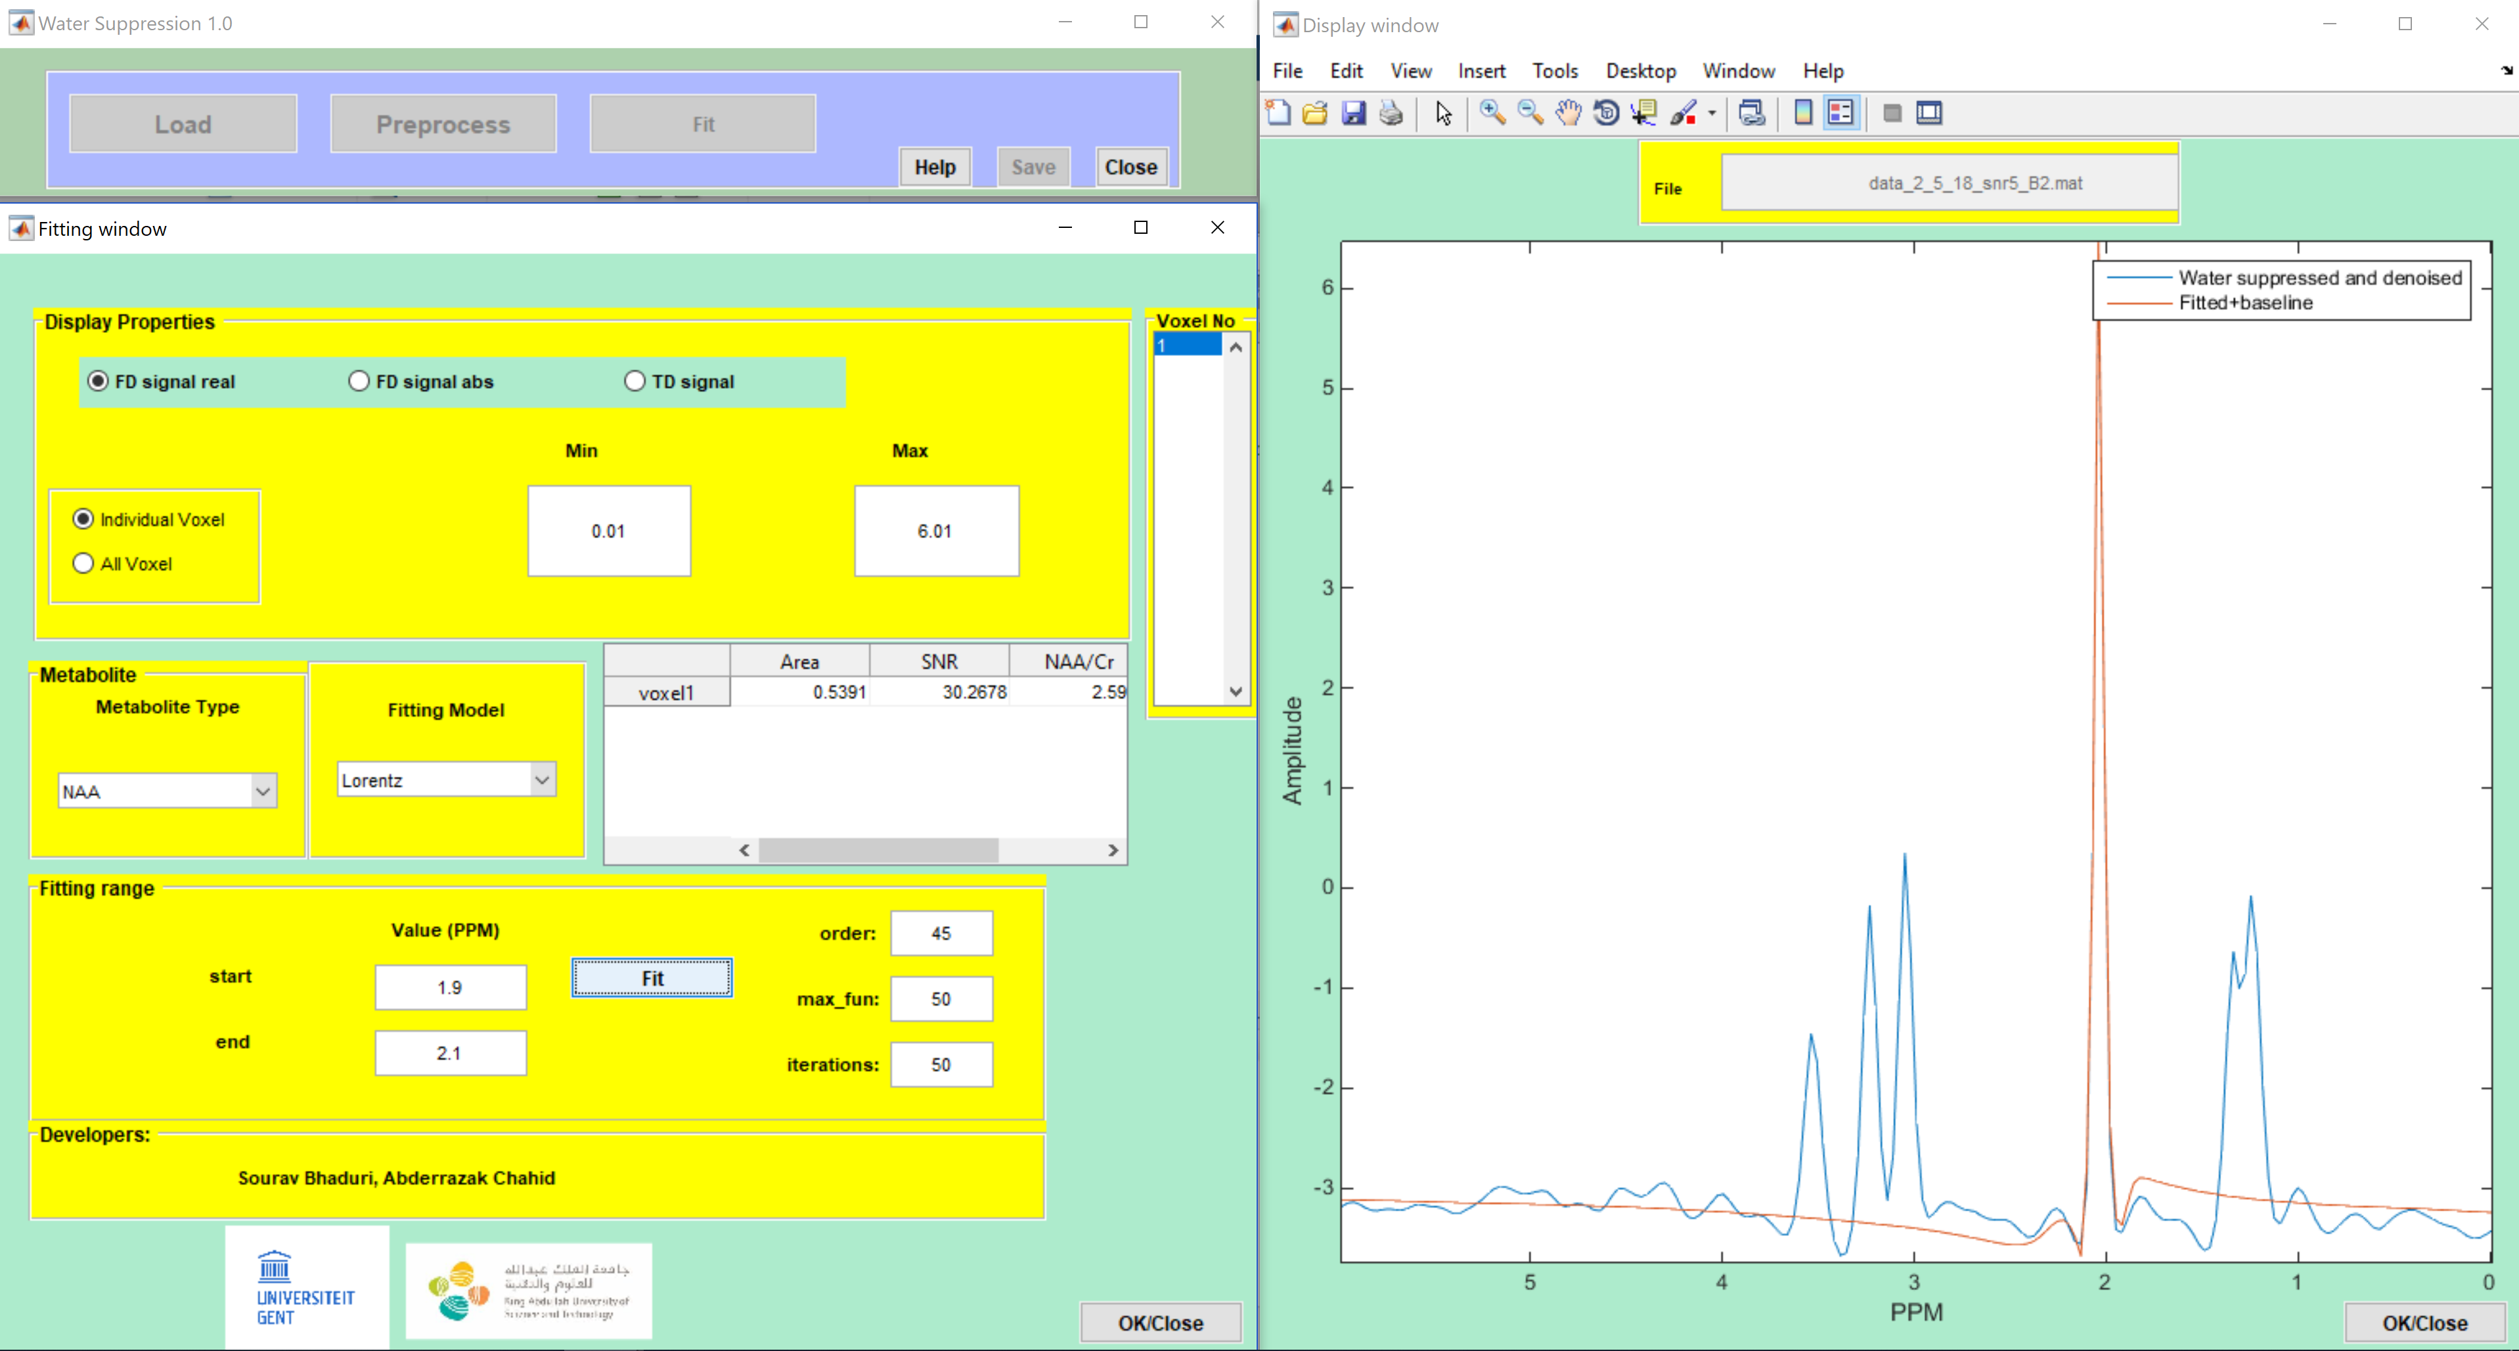2519x1351 pixels.
Task: Open the Insert menu
Action: coord(1481,70)
